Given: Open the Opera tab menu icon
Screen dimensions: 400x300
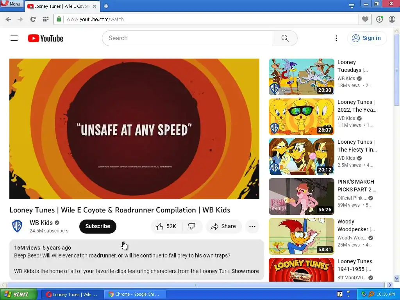Looking at the screenshot, I should (352, 6).
